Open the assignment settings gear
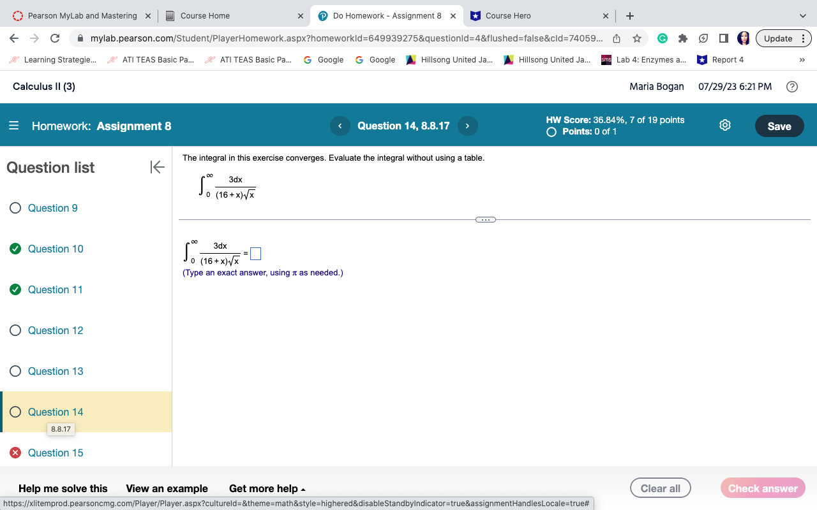 725,126
